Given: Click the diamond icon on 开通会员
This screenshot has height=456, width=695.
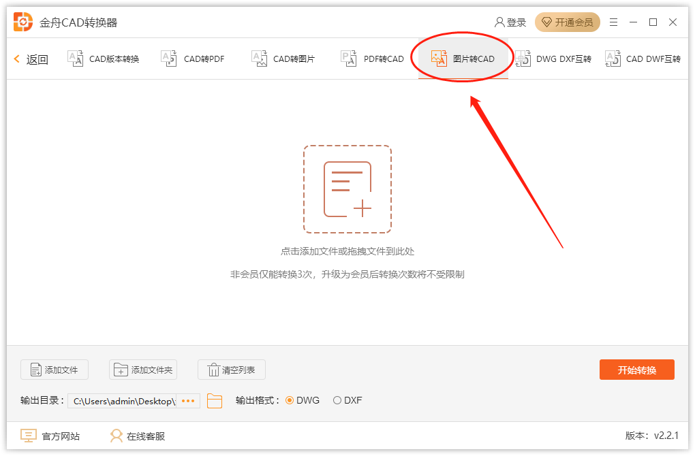Looking at the screenshot, I should [547, 22].
